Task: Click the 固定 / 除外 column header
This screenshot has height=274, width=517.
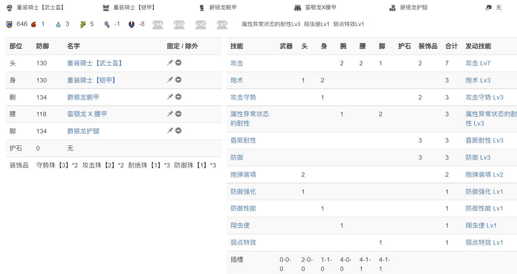Action: tap(182, 46)
